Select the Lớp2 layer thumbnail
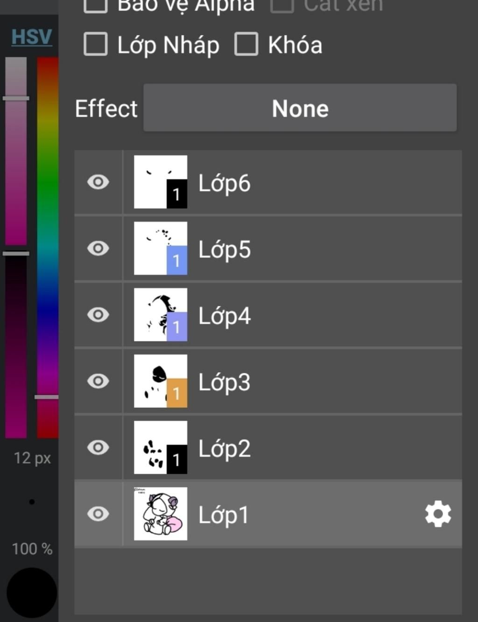 [161, 447]
